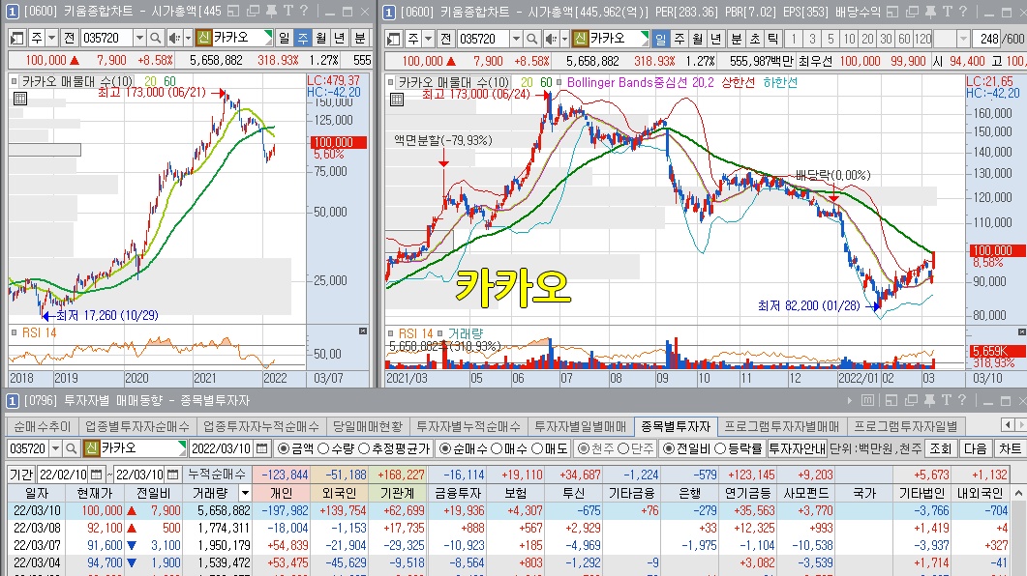Click the layout icon in right chart titlebar
This screenshot has width=1027, height=576.
[x=892, y=12]
